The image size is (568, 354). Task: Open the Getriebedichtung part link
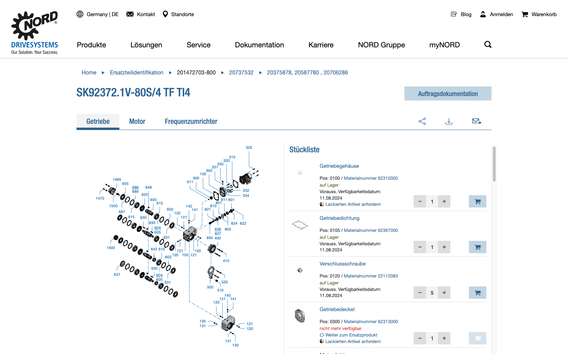coord(340,218)
